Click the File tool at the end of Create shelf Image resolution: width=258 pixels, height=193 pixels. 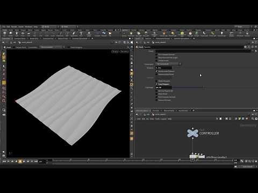pyautogui.click(x=110, y=33)
